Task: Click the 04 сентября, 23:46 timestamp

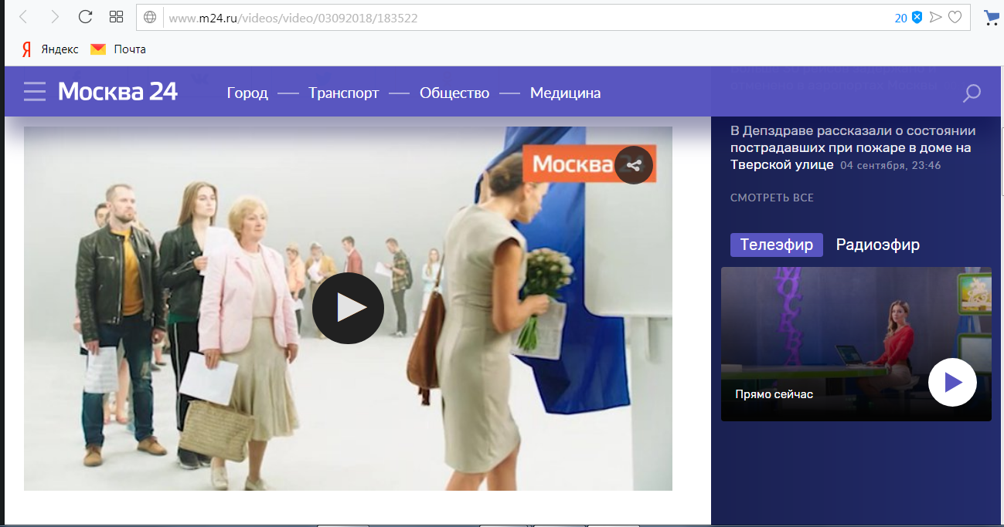Action: click(x=890, y=165)
